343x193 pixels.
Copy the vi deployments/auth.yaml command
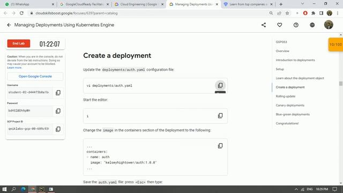click(x=220, y=85)
